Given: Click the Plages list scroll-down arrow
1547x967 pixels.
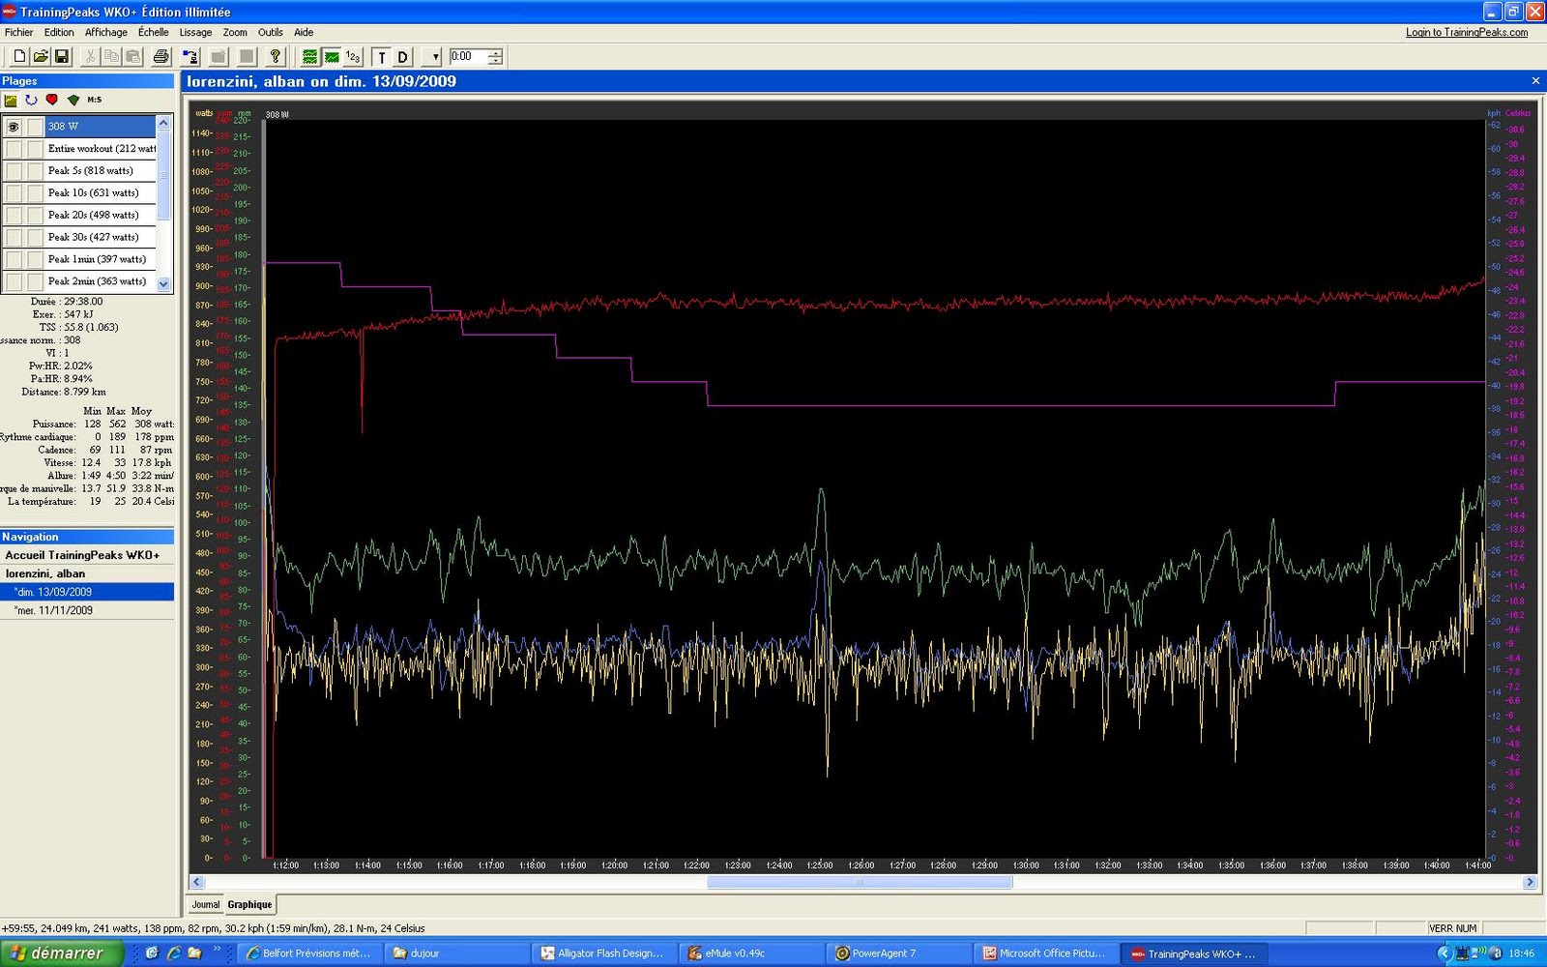Looking at the screenshot, I should point(163,283).
